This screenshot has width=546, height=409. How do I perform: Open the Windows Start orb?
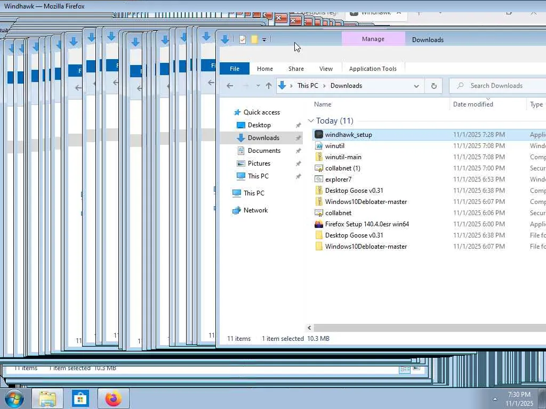pyautogui.click(x=14, y=399)
